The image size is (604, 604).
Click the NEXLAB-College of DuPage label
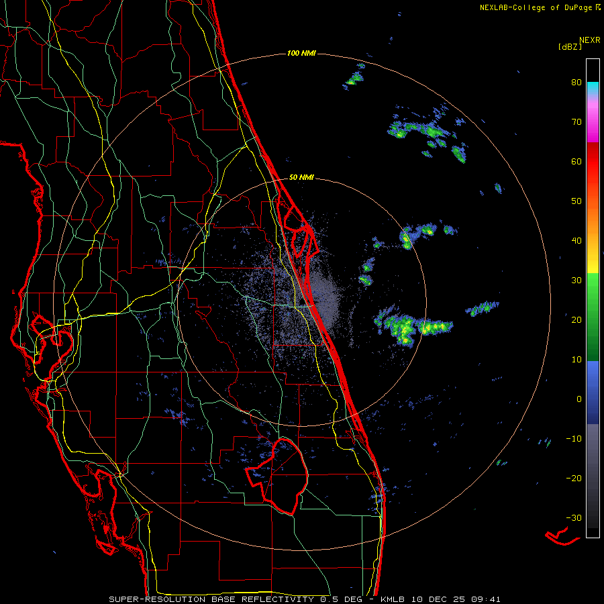pyautogui.click(x=540, y=7)
